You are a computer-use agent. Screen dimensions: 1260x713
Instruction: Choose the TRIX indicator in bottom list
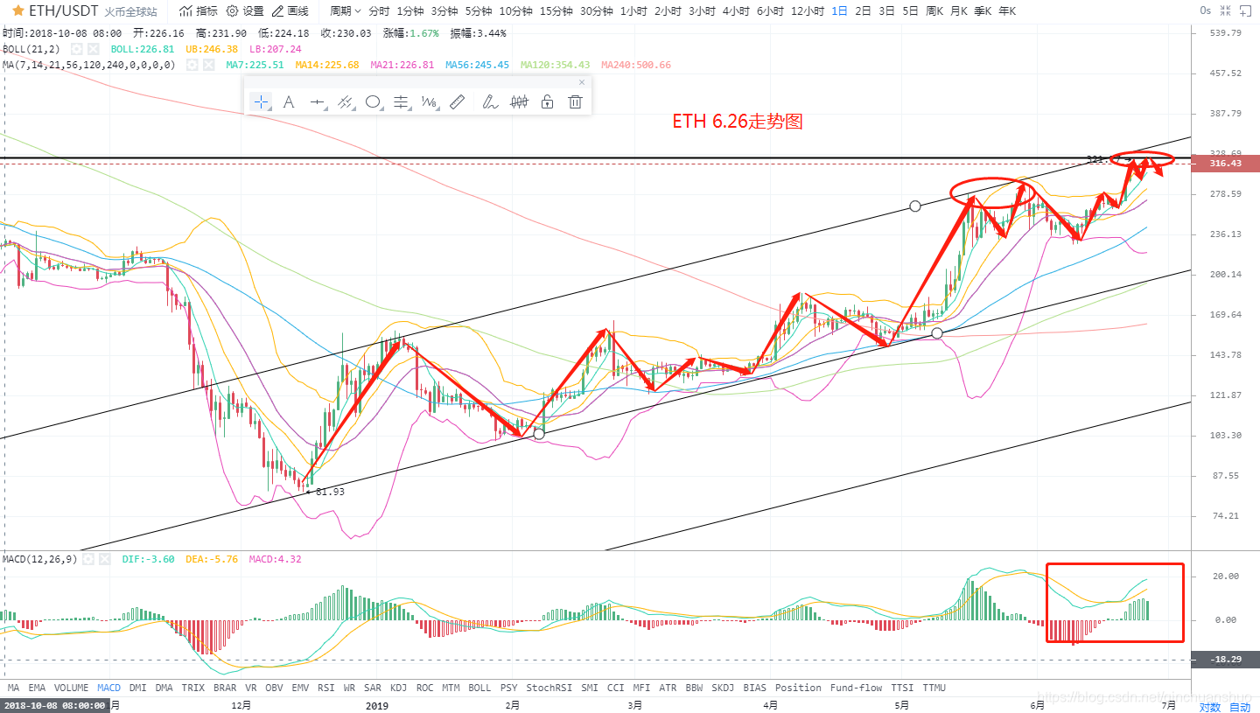(x=193, y=688)
